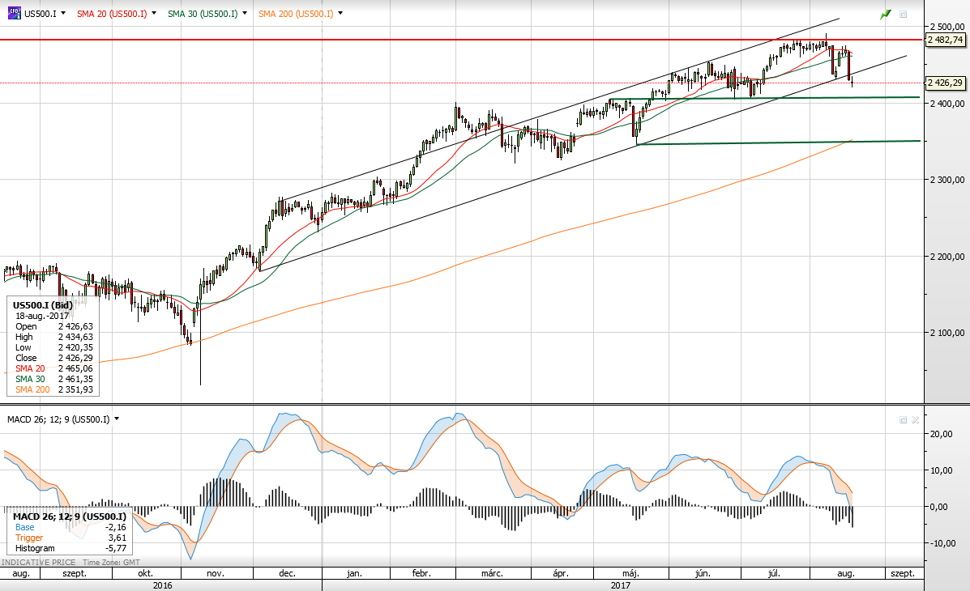Click the 'jún.' month on time axis
This screenshot has height=591, width=970.
pos(702,574)
